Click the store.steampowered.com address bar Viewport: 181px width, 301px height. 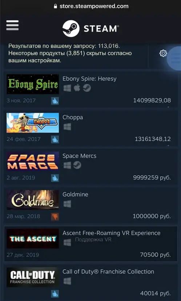pos(91,6)
